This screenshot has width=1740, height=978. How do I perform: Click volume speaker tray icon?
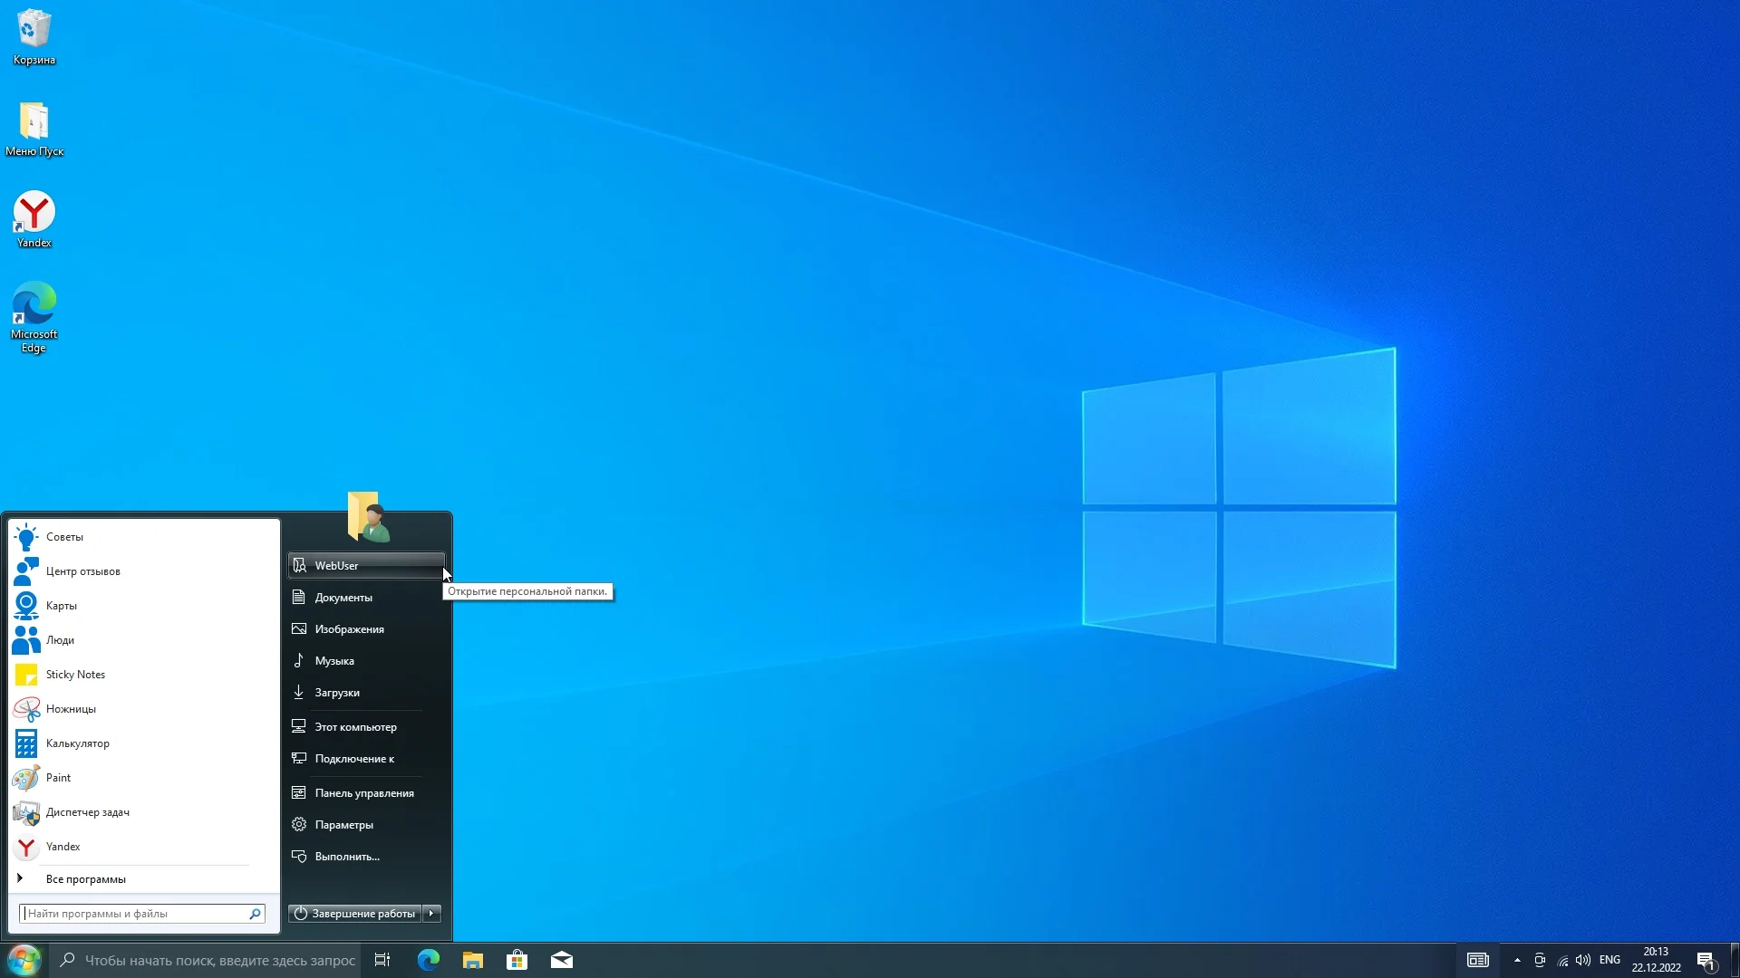[x=1583, y=960]
